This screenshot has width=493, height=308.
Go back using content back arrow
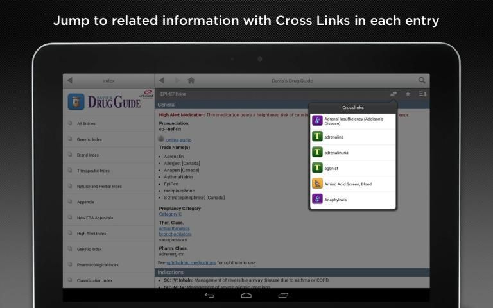(162, 81)
